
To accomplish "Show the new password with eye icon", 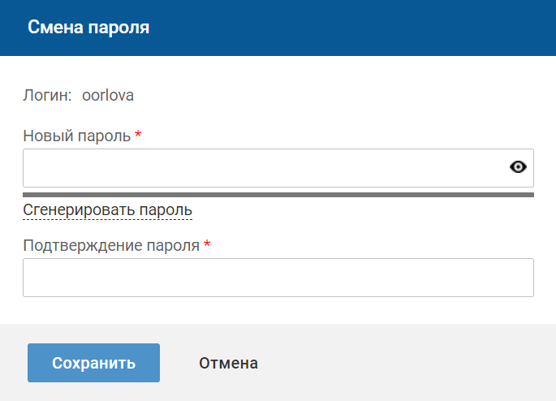I will (x=518, y=167).
